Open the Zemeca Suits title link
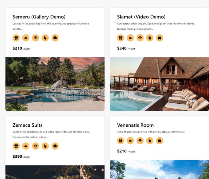The height and width of the screenshot is (179, 209). [27, 125]
